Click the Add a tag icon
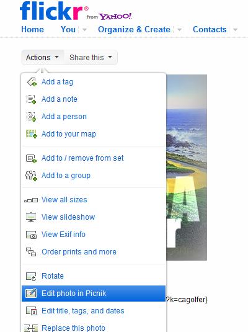 (32, 82)
